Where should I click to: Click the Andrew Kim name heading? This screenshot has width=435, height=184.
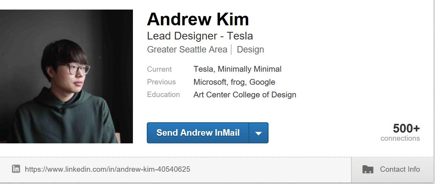(x=198, y=19)
